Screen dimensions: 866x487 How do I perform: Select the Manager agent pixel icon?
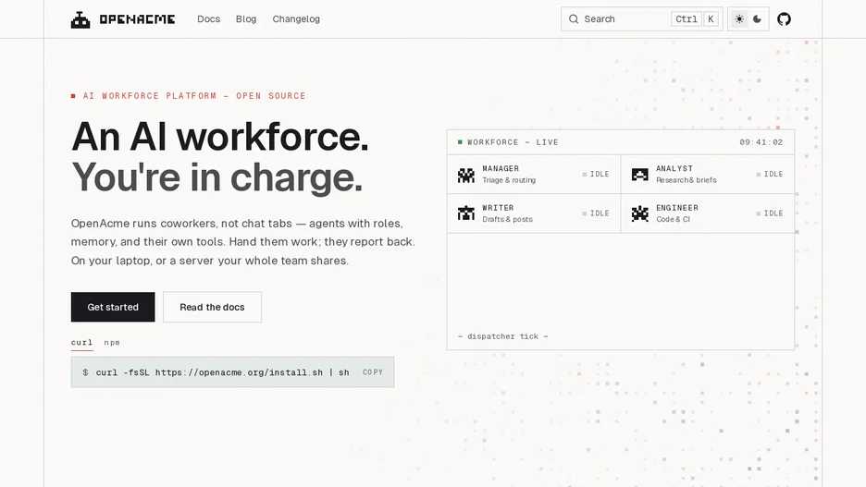[466, 175]
